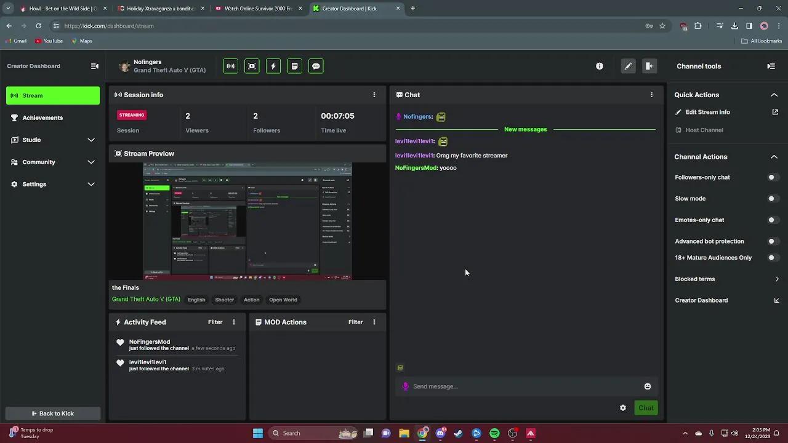Open Activity Feed Filter dropdown
Viewport: 788px width, 443px height.
215,322
